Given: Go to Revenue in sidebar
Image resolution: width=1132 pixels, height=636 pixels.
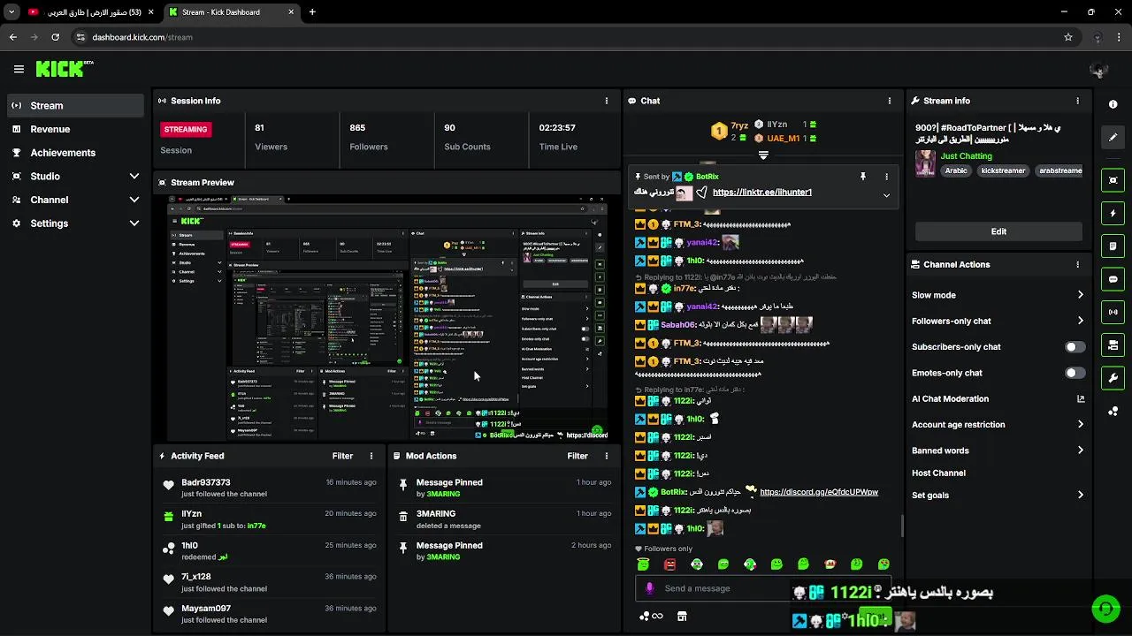Looking at the screenshot, I should (75, 129).
